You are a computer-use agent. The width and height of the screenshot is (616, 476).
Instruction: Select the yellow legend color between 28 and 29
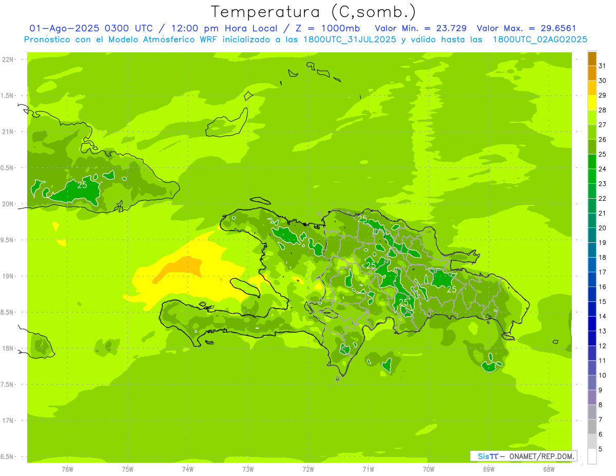(x=592, y=103)
